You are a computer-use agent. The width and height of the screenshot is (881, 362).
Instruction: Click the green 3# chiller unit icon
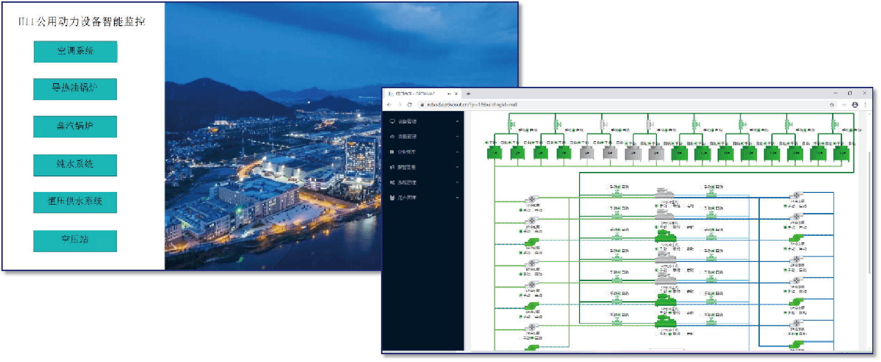[x=666, y=236]
